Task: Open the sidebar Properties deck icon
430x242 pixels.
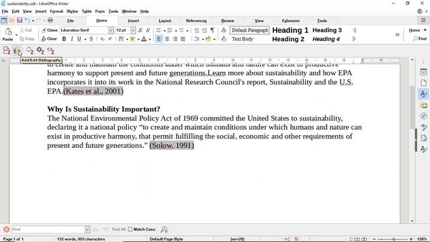Action: pos(424,72)
